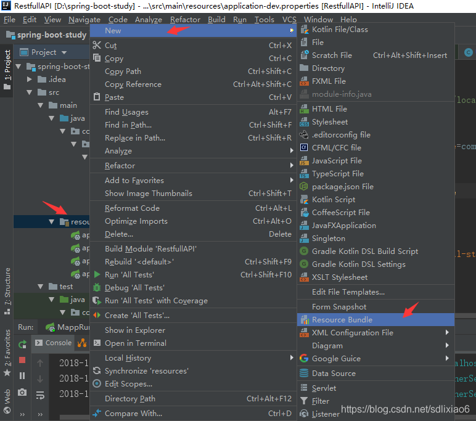Viewport: 476px width, 421px height.
Task: Click the Paste clipboard icon
Action: point(97,97)
